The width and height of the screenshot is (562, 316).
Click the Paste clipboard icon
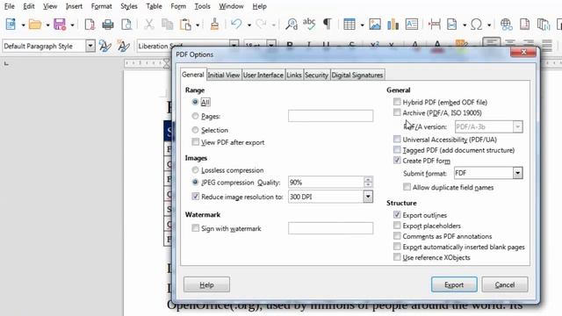tap(185, 25)
